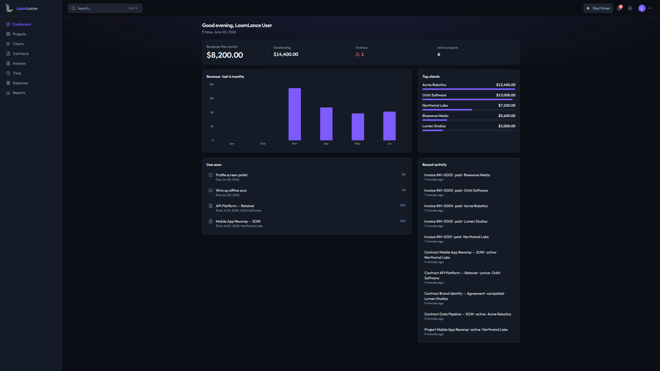
Task: Click the task icon beside Profile screen polish
Action: 211,175
